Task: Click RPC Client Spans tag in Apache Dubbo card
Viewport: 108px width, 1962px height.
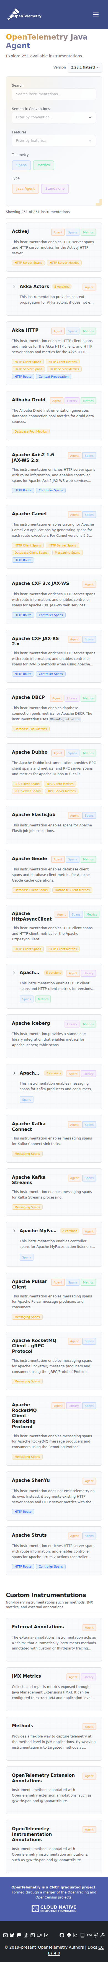Action: tap(27, 784)
